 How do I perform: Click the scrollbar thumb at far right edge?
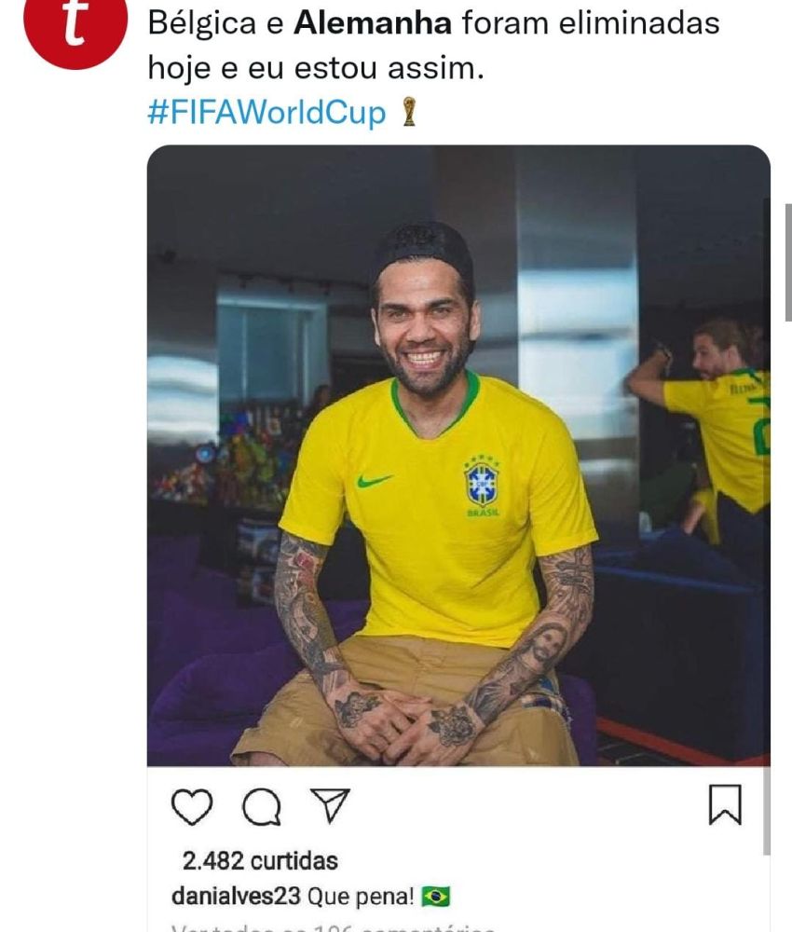click(788, 262)
